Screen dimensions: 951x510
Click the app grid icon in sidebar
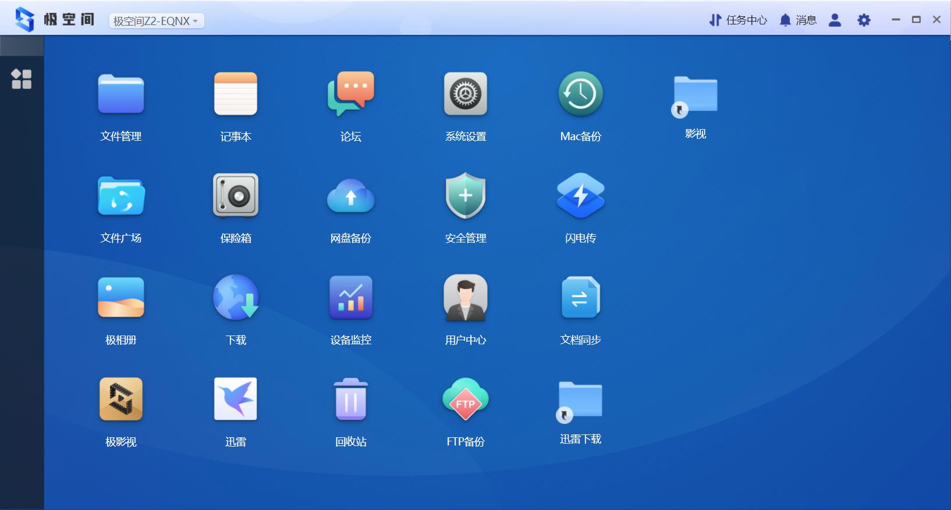[x=22, y=79]
